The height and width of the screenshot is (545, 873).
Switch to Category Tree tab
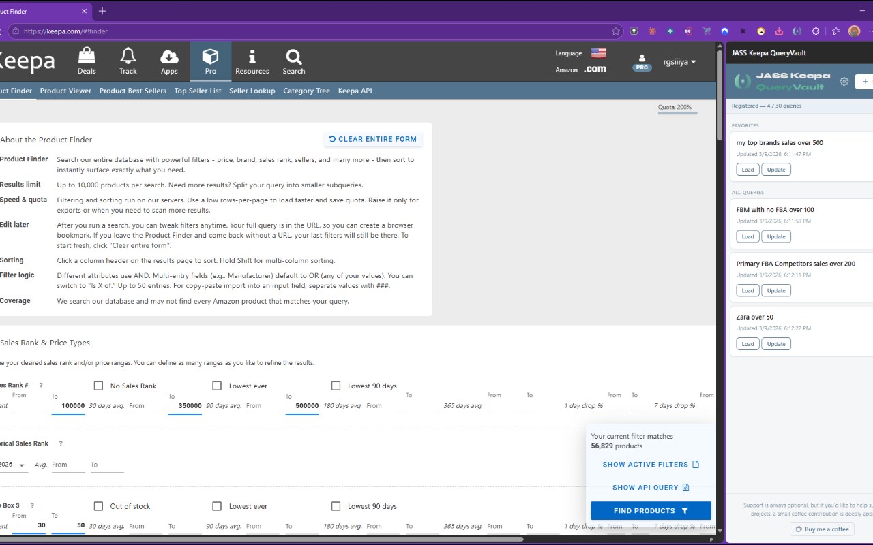[x=306, y=91]
